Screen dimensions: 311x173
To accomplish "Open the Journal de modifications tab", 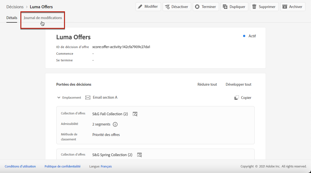I will [x=43, y=18].
